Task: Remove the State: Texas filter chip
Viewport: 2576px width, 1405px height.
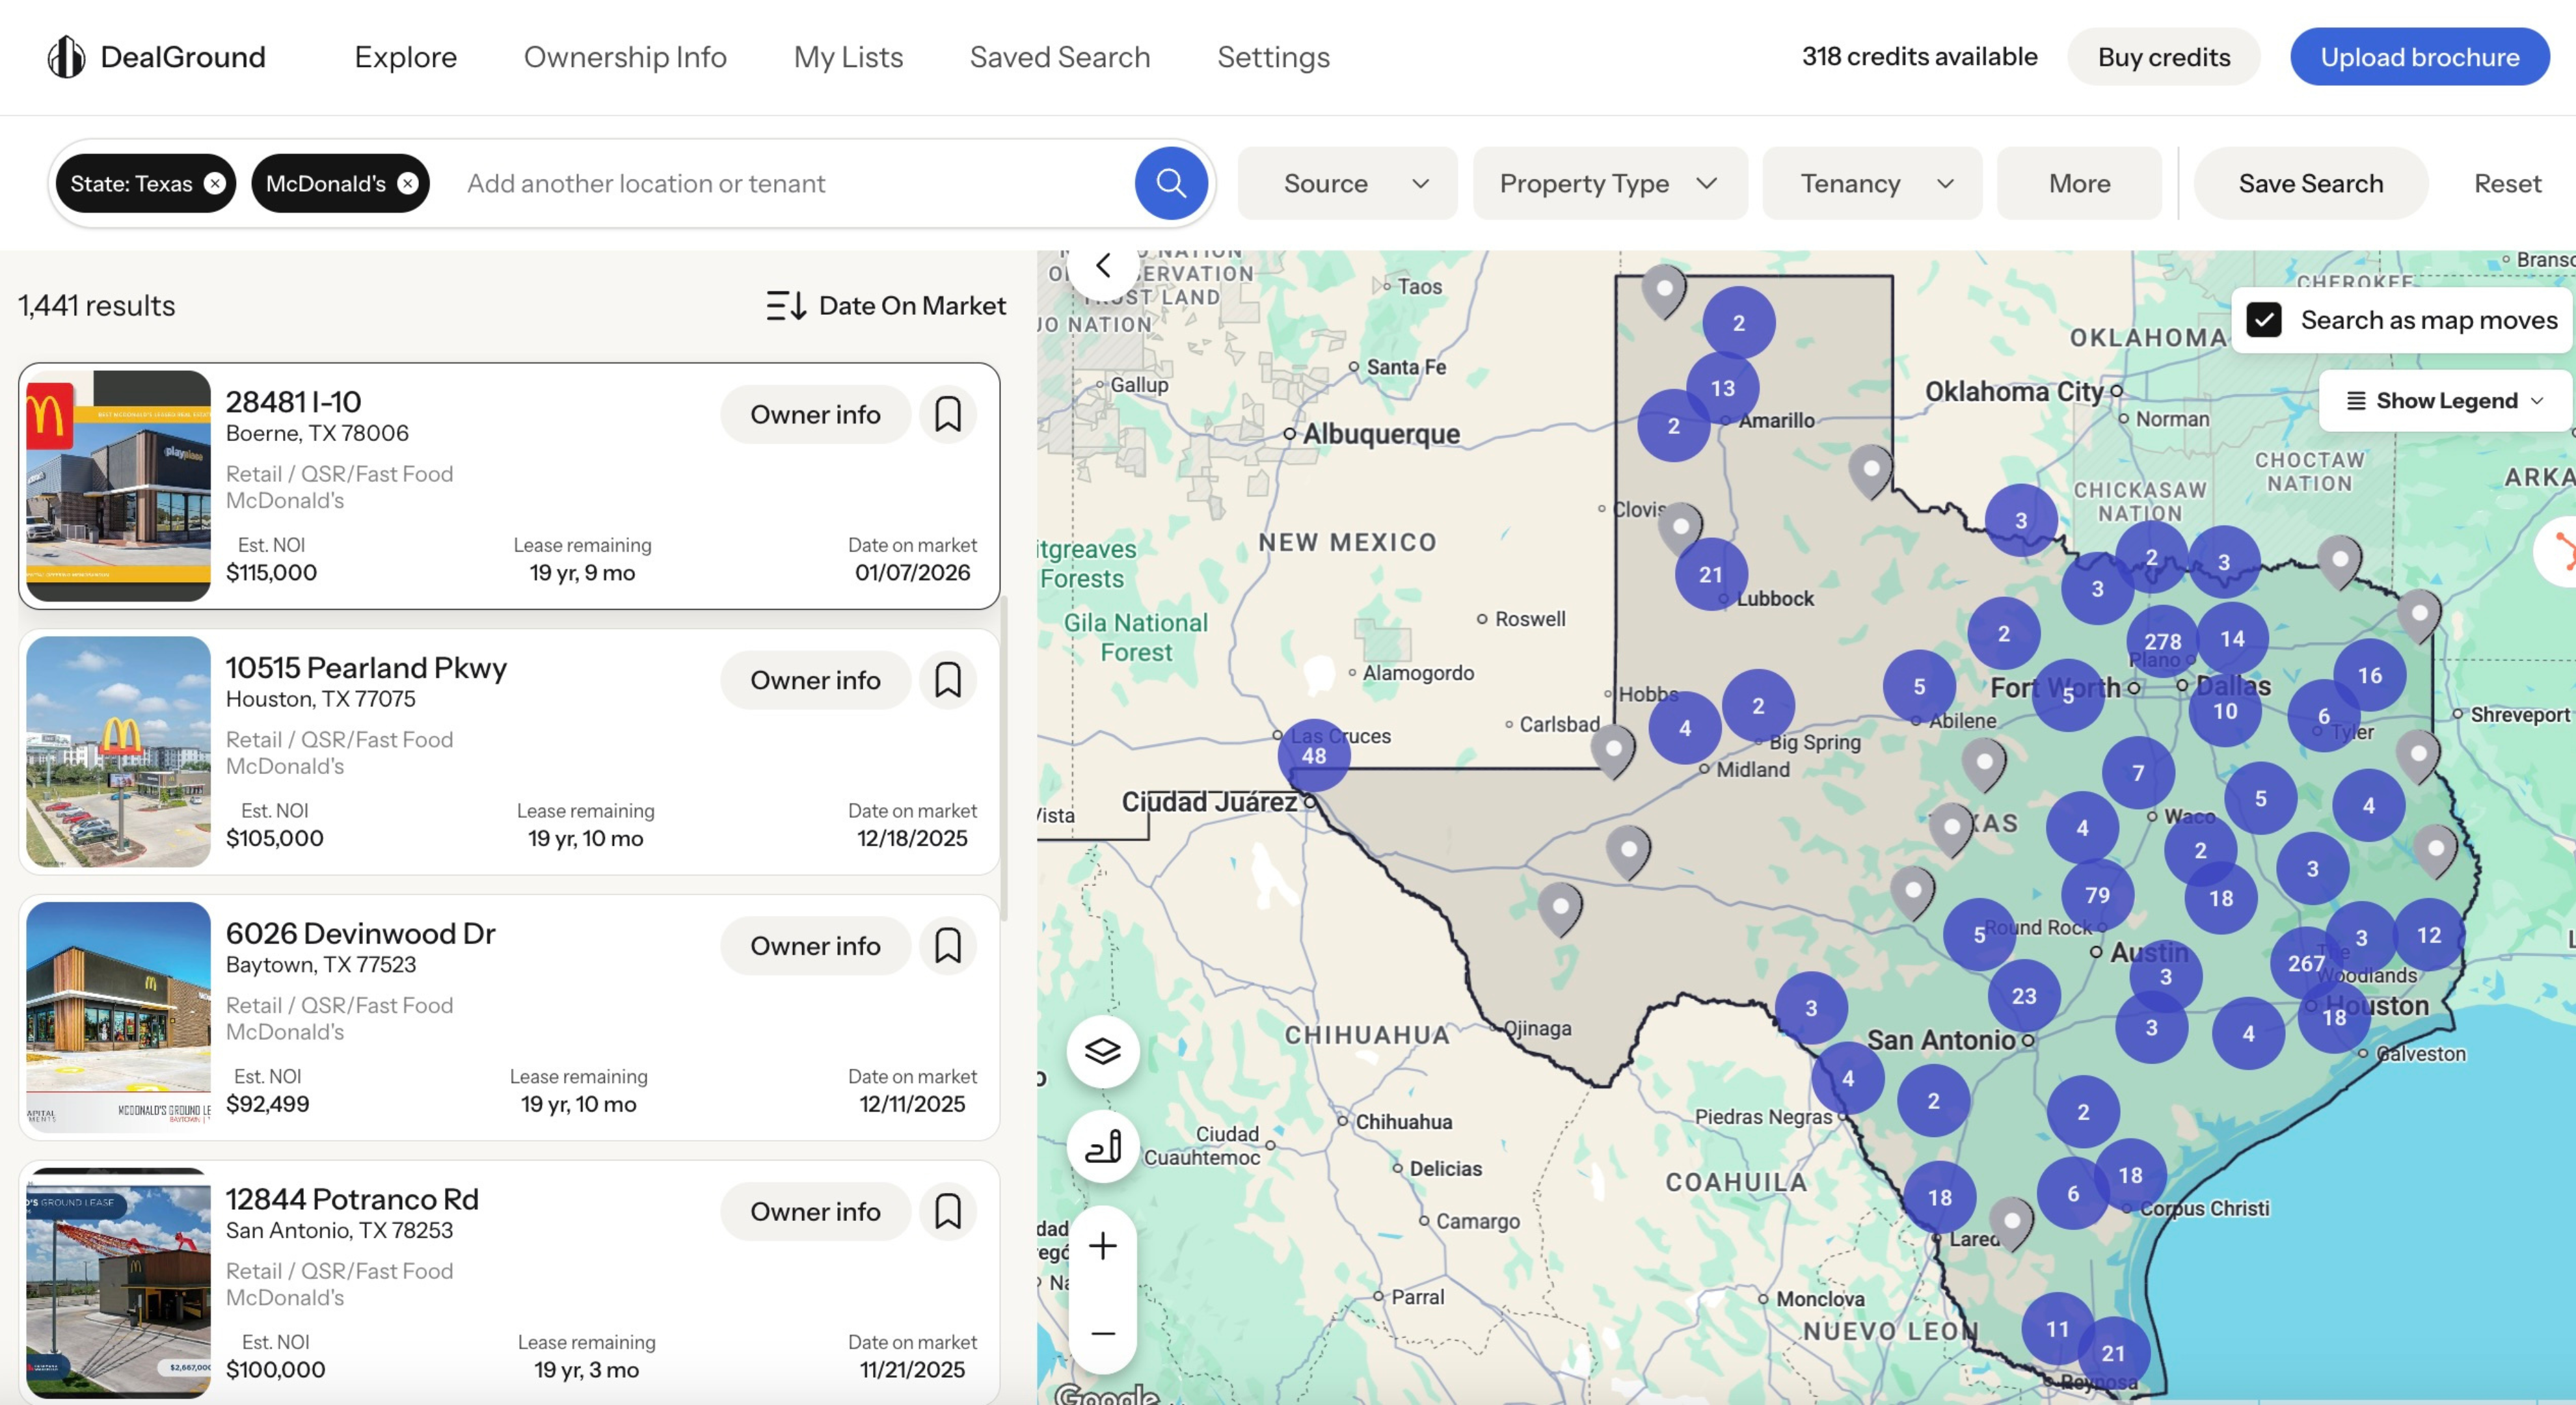Action: [x=215, y=183]
